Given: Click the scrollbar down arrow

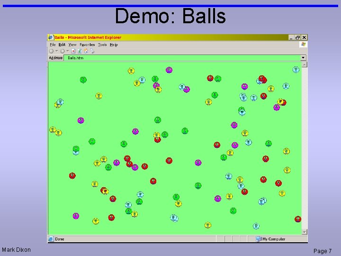Looking at the screenshot, I should [305, 232].
